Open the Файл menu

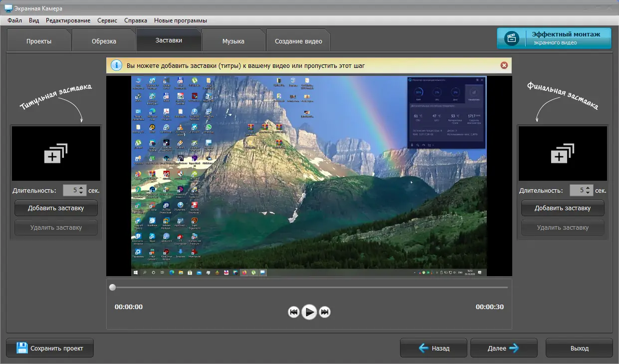pos(14,20)
